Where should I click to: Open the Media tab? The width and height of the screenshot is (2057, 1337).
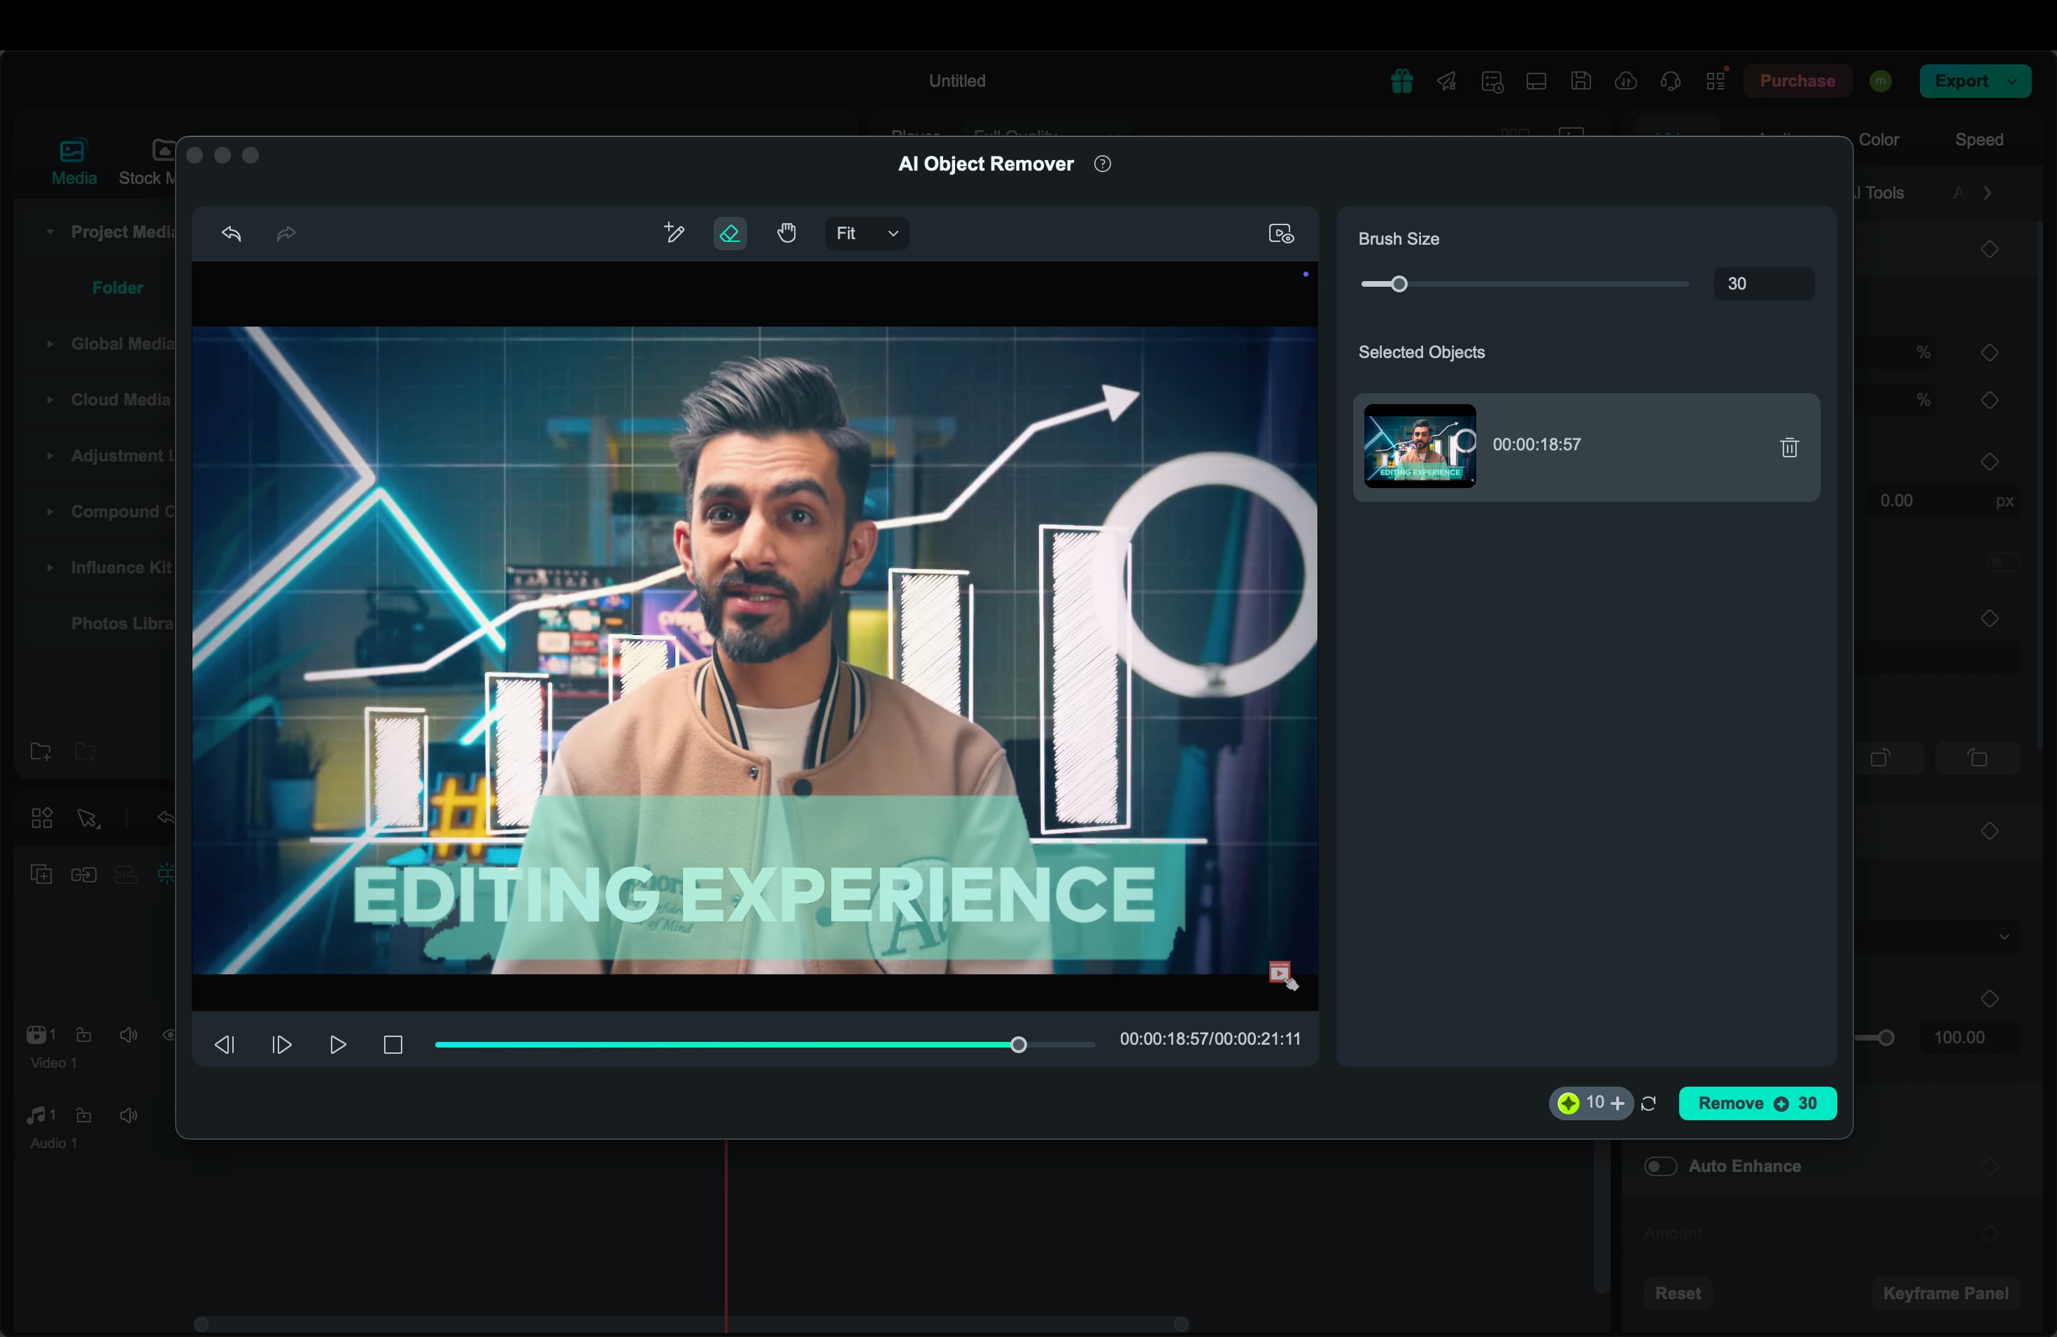tap(73, 162)
